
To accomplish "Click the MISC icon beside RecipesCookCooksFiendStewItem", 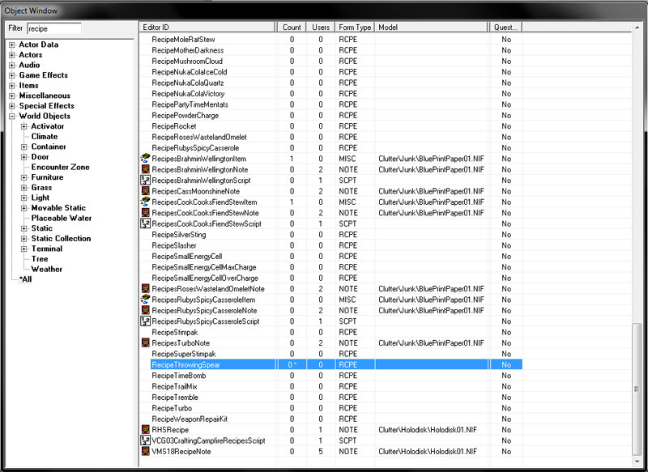I will click(145, 202).
